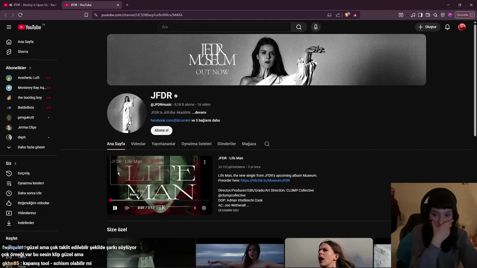Viewport: 477px width, 268px height.
Task: Click the Oluştur create button
Action: point(427,27)
